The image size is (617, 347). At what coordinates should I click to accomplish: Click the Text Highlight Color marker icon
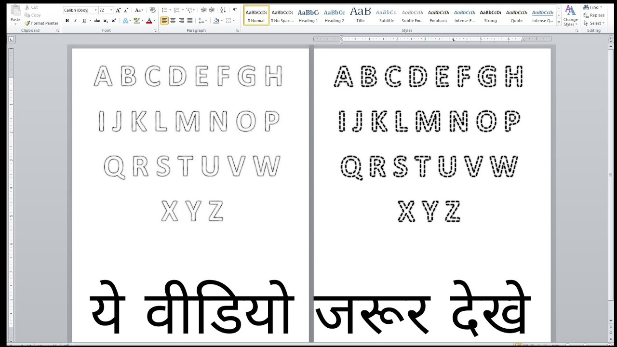(x=136, y=21)
